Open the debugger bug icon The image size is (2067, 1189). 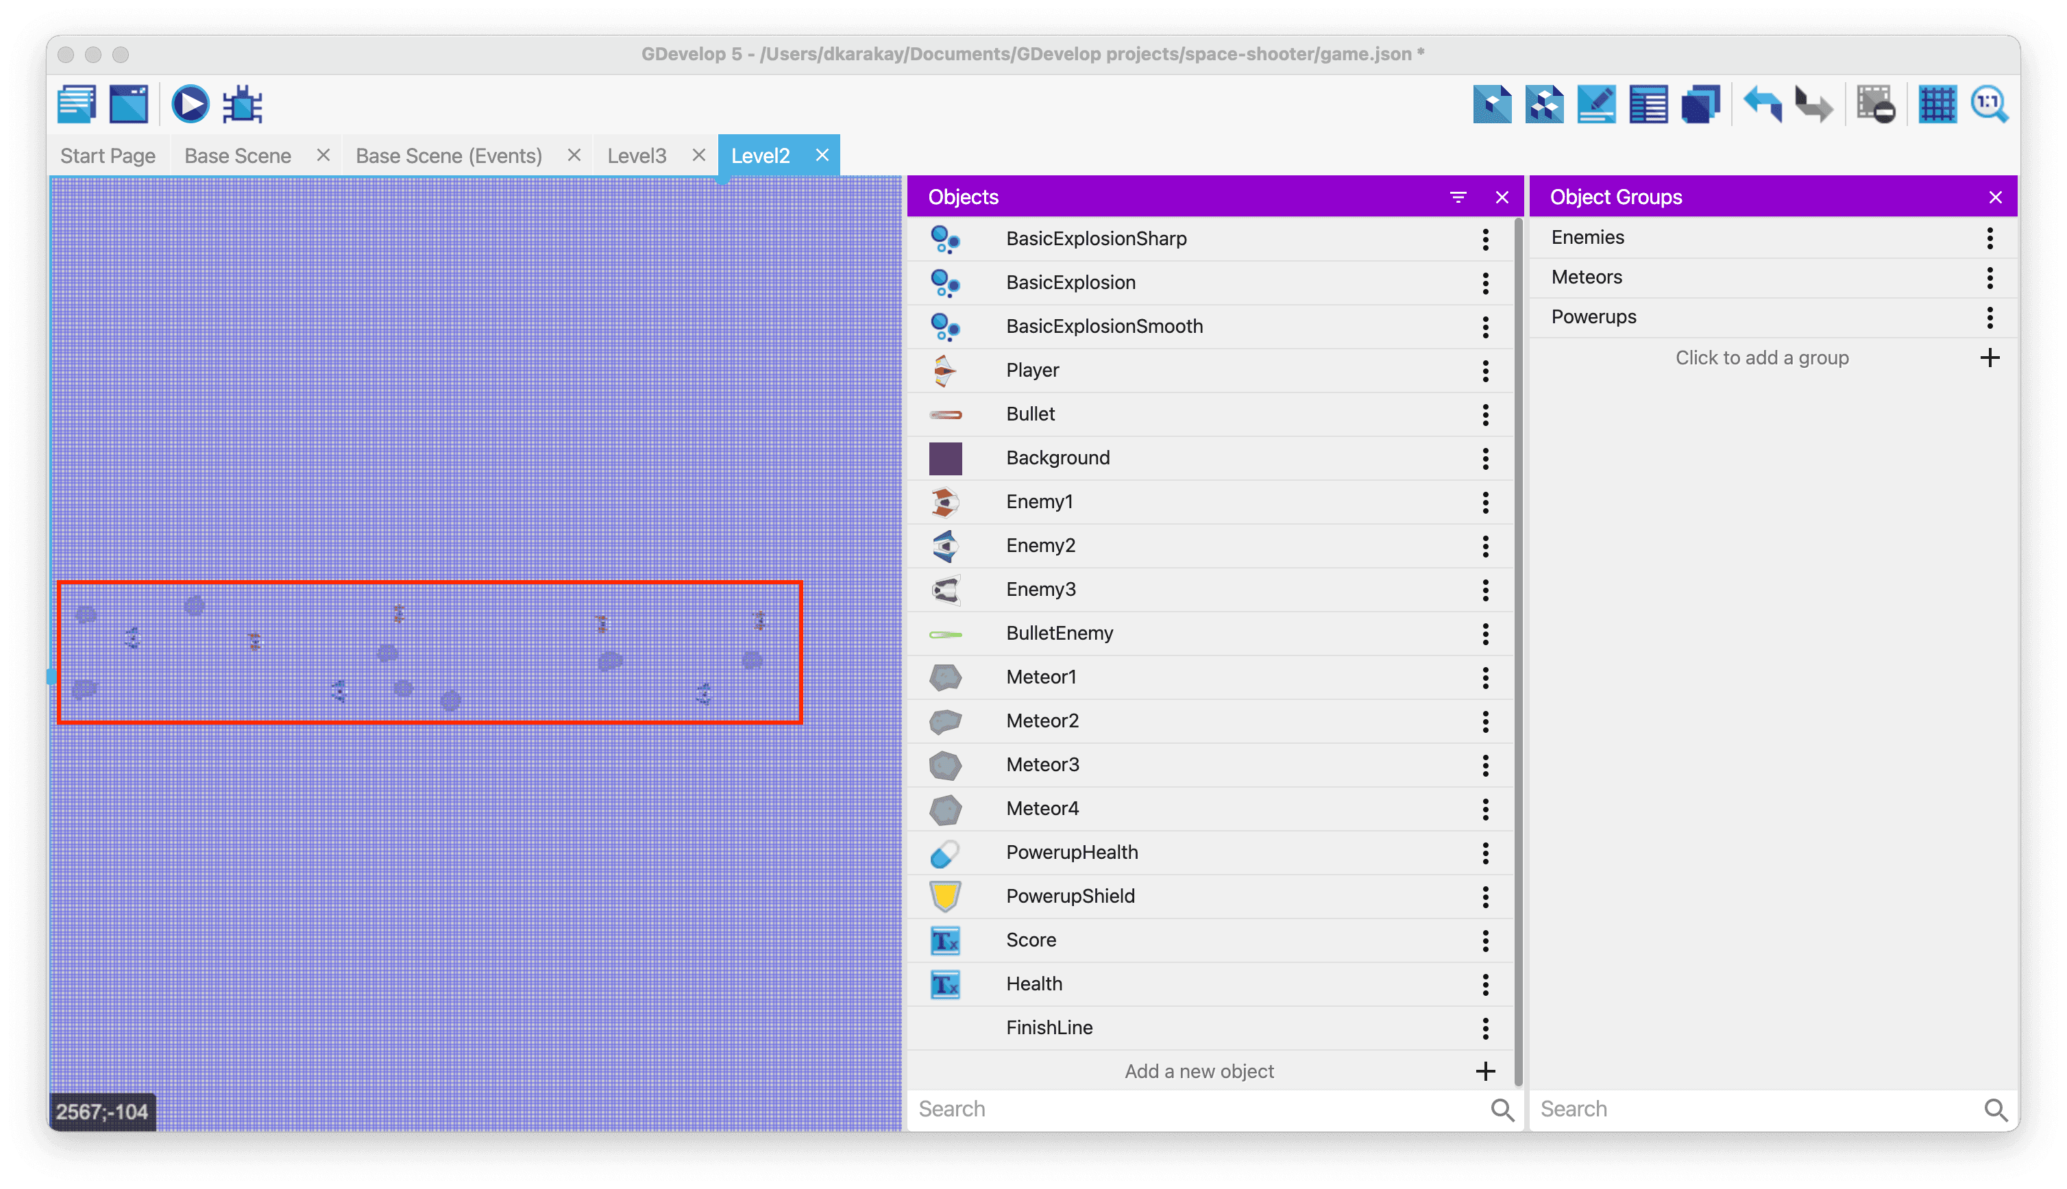243,105
